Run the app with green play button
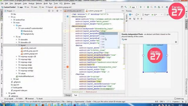The image size is (188, 106). pos(141,7)
